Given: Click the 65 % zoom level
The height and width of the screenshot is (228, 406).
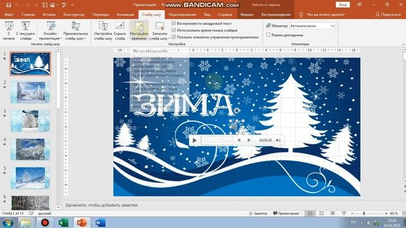Looking at the screenshot, I should pyautogui.click(x=394, y=213).
